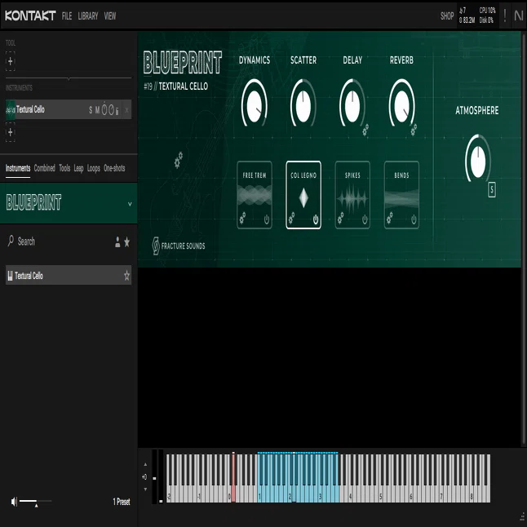The width and height of the screenshot is (527, 527).
Task: Favorite the Textural Cello preset star
Action: (126, 276)
